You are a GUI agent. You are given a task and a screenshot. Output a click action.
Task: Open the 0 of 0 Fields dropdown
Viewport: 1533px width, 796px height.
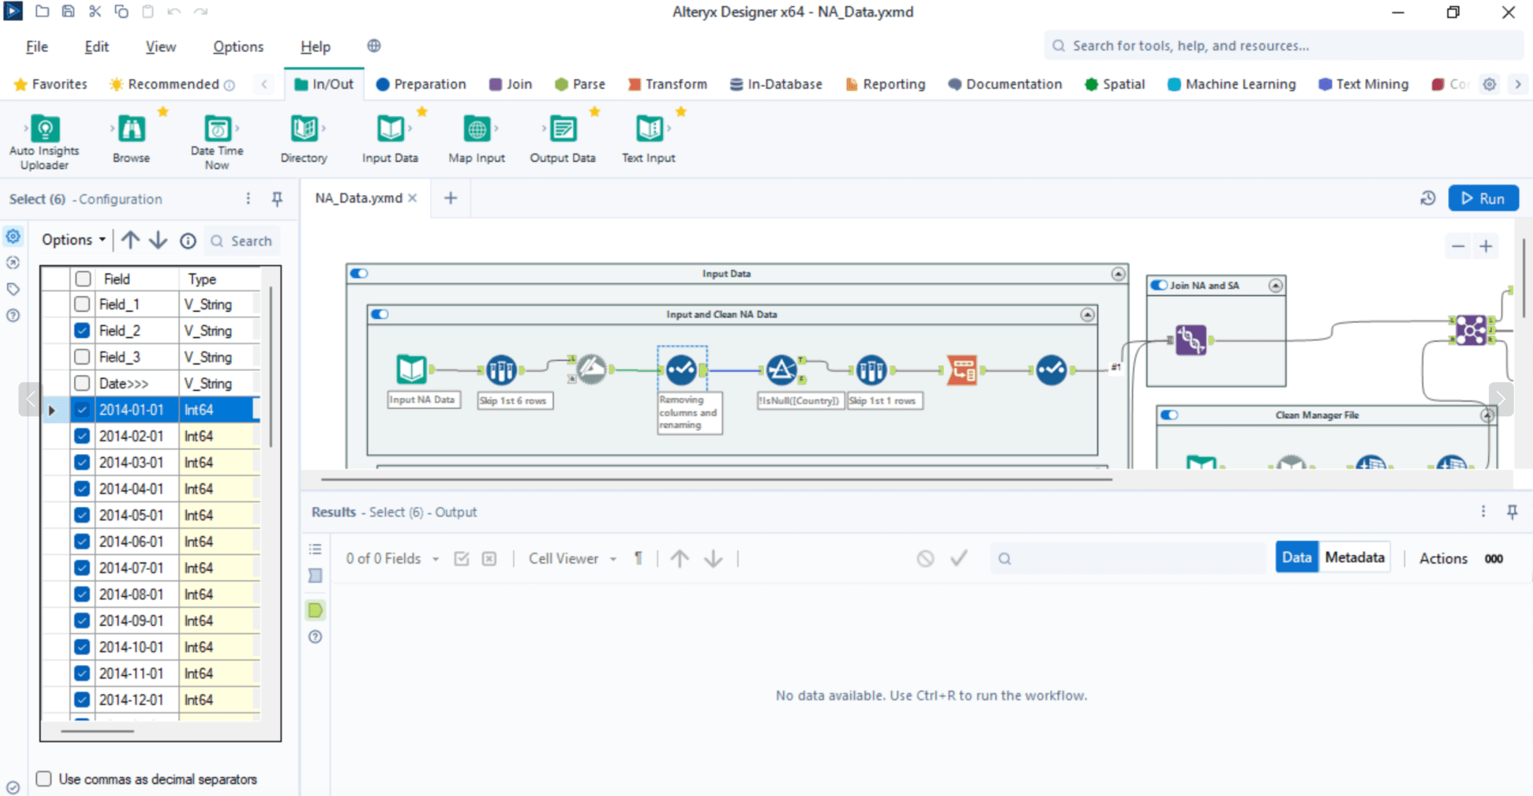(393, 559)
